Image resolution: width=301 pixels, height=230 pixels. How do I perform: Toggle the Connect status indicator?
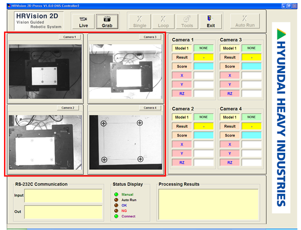(116, 216)
